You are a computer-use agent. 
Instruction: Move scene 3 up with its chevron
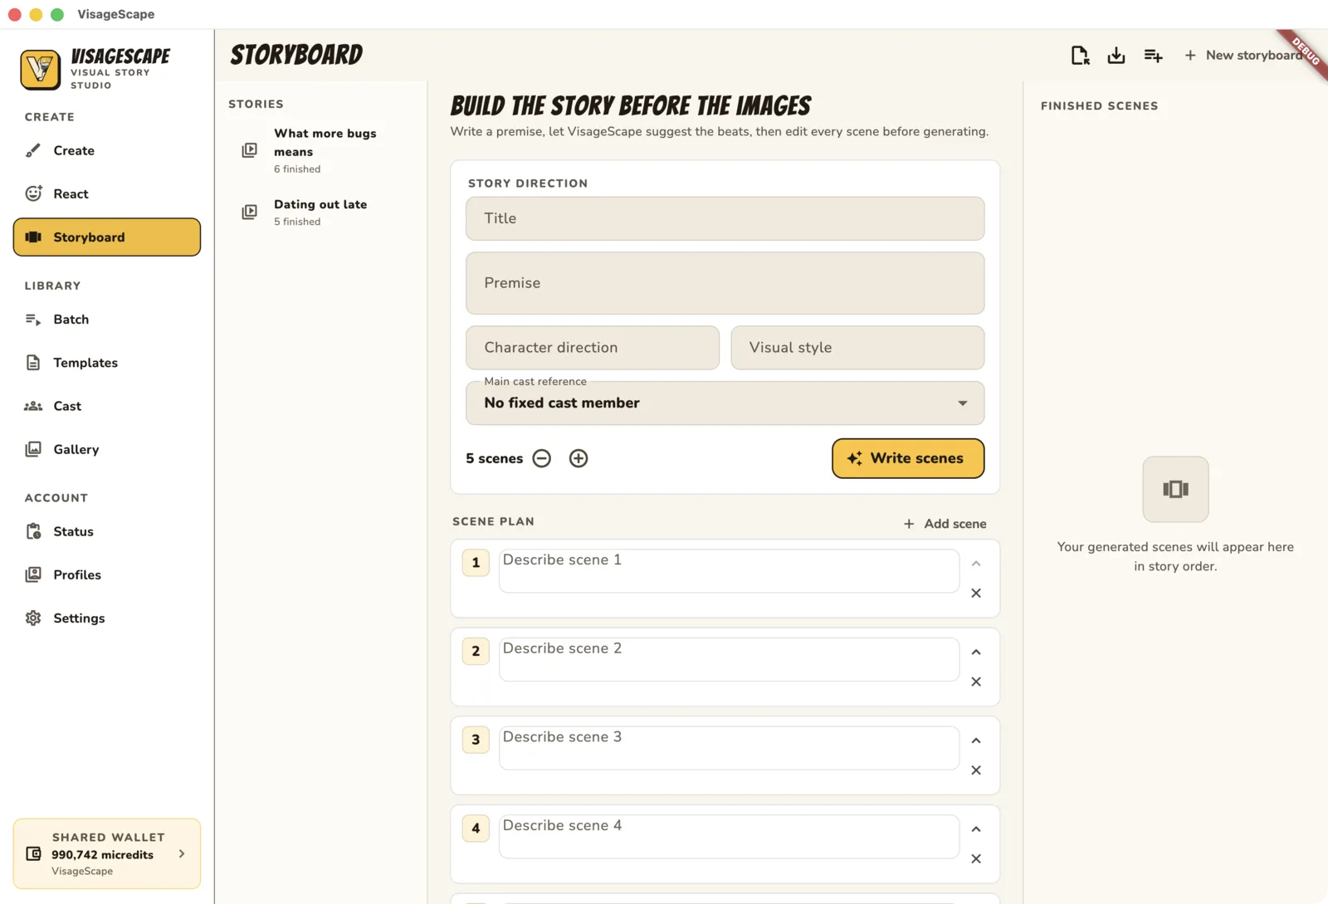(976, 740)
